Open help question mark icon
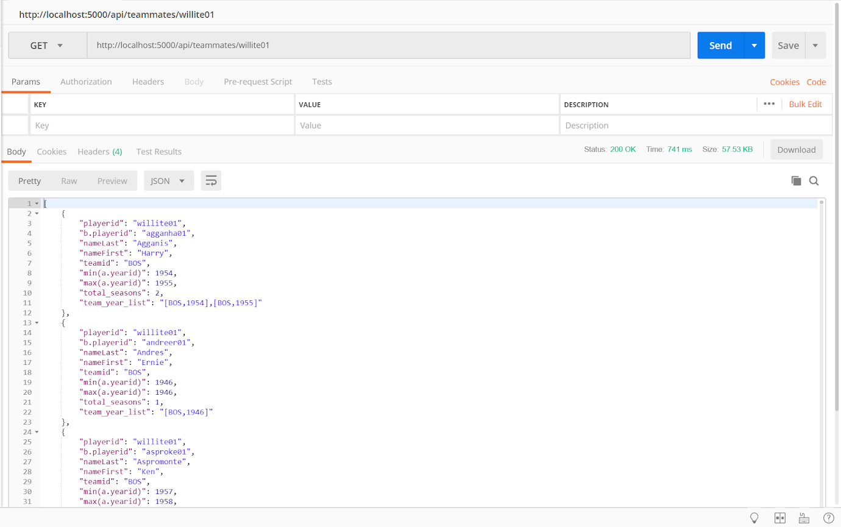This screenshot has width=841, height=527. pyautogui.click(x=828, y=518)
